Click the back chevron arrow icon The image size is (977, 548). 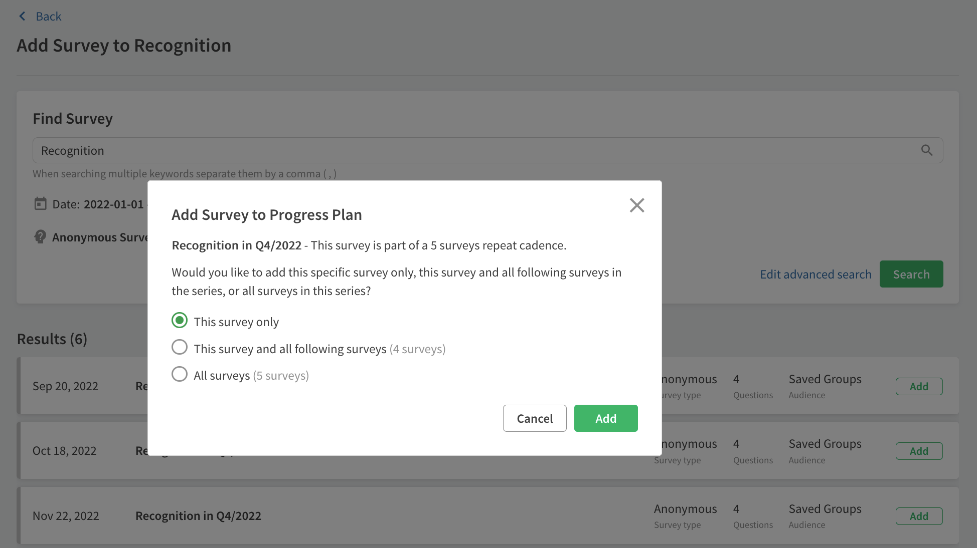coord(22,17)
